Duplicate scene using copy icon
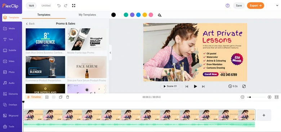 click(61, 97)
